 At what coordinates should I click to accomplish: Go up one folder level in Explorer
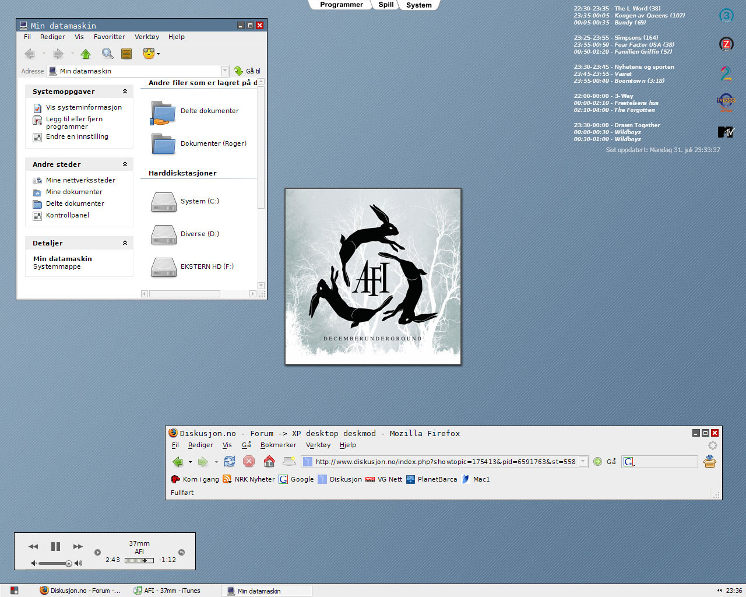coord(86,54)
